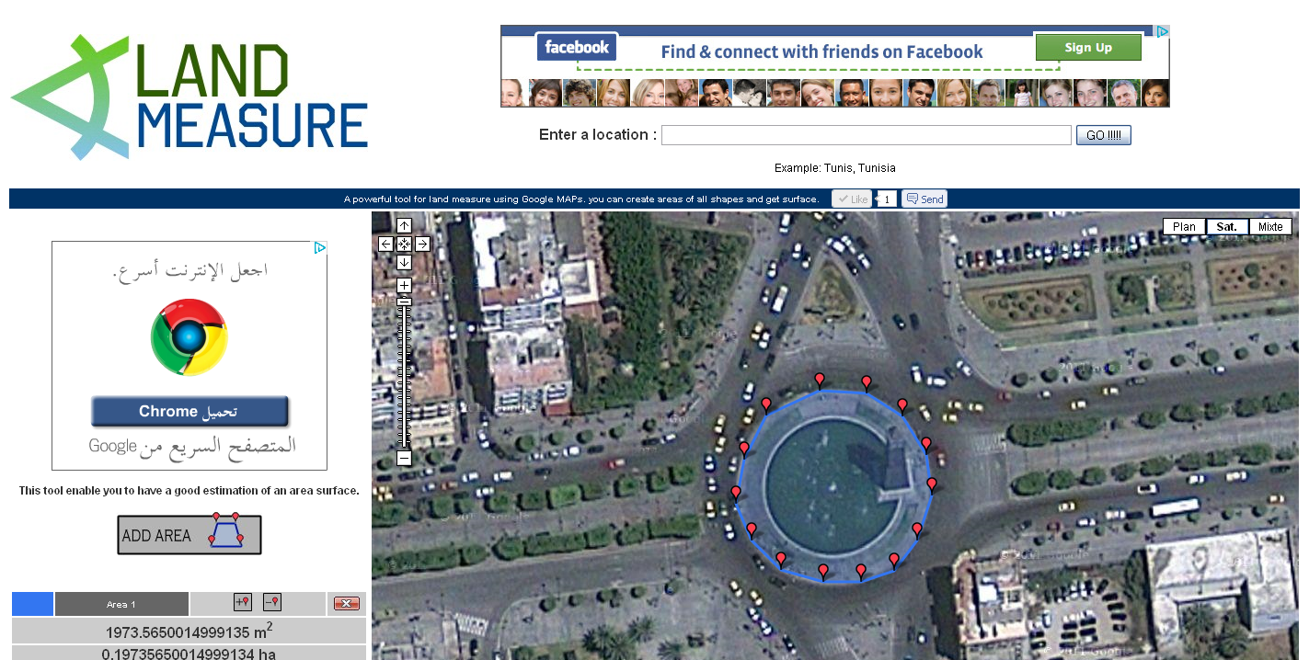Click the 1973.565 m² area value
1309x660 pixels.
point(189,632)
